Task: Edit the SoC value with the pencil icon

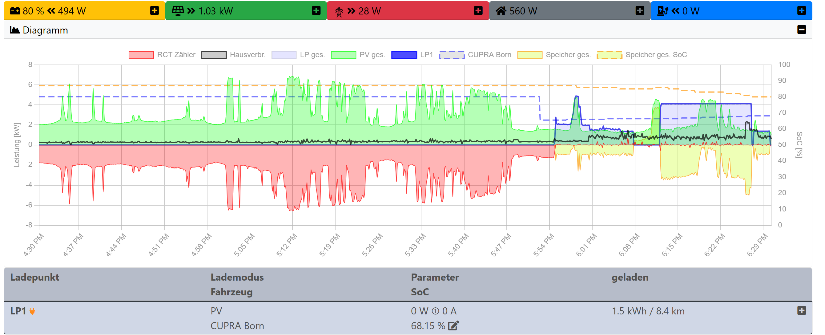Action: tap(453, 326)
